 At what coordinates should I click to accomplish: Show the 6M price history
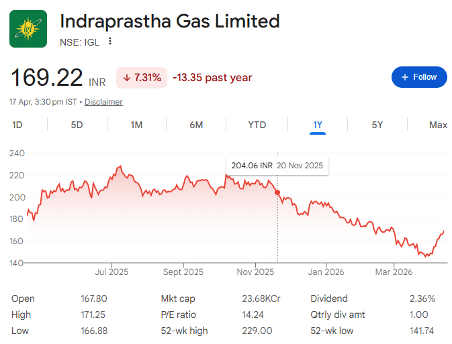click(196, 125)
